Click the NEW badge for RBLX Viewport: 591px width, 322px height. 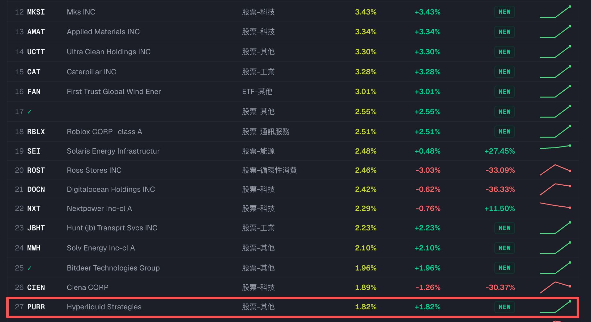point(504,132)
